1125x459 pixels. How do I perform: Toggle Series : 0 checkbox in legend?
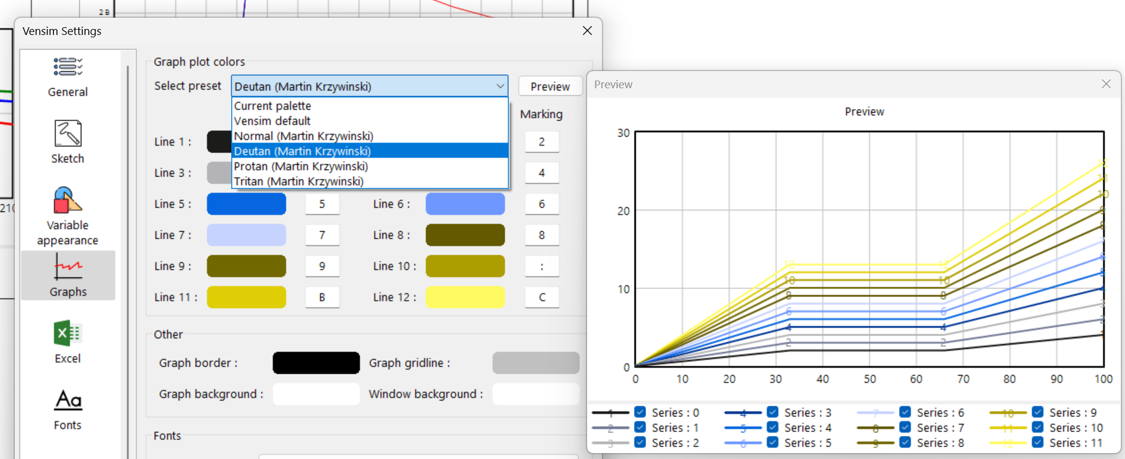coord(640,412)
